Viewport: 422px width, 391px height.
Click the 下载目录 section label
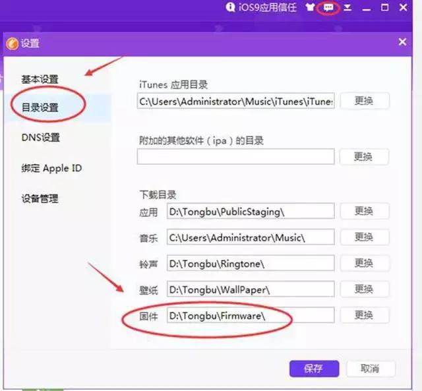[x=158, y=195]
